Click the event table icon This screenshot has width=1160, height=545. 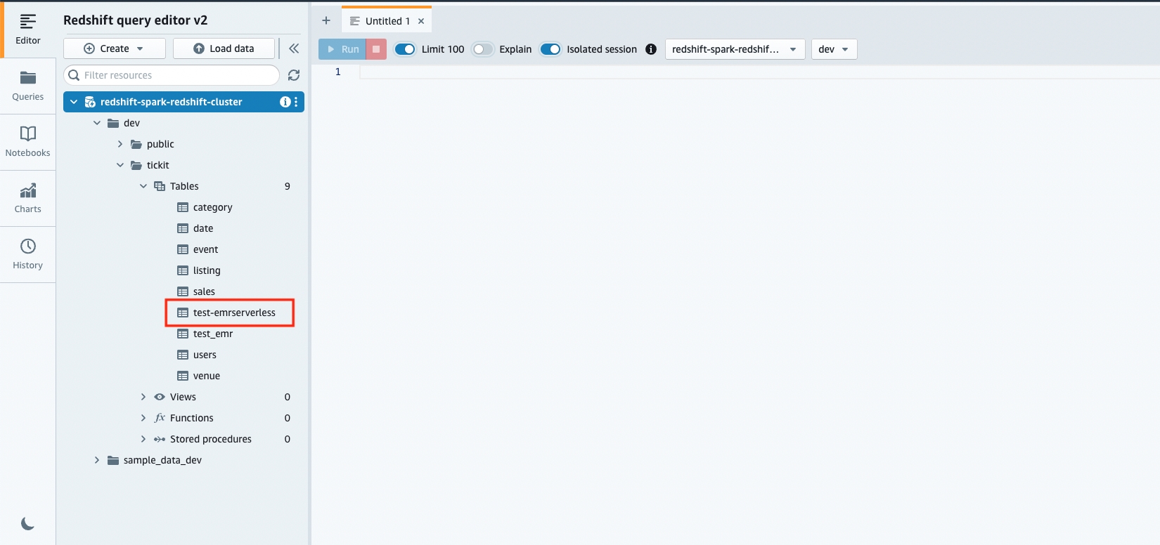(x=183, y=249)
